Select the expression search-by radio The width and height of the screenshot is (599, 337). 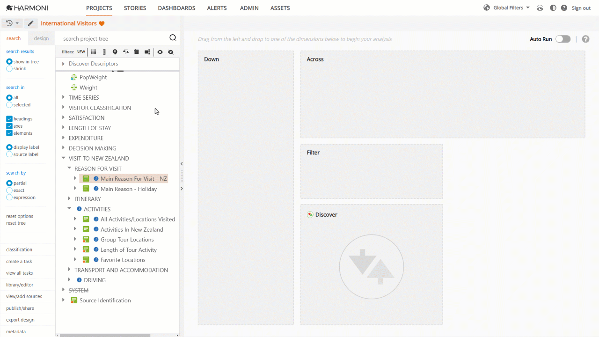(x=9, y=198)
